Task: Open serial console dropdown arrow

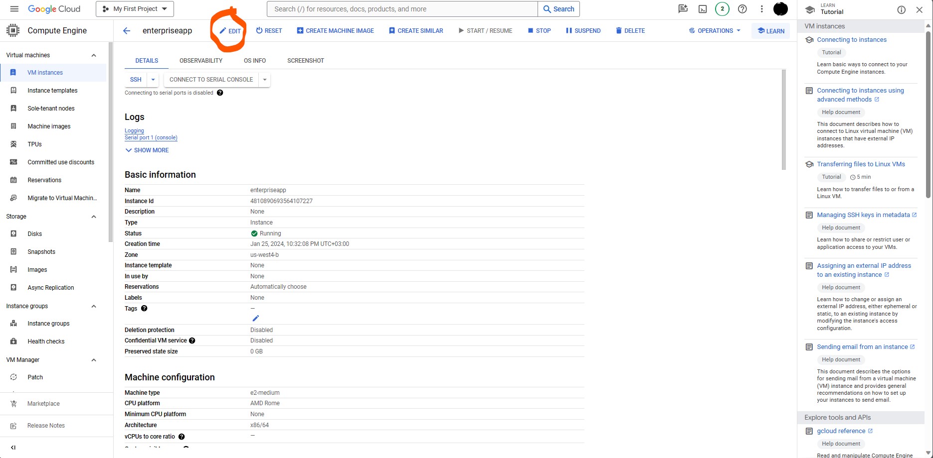Action: (x=265, y=80)
